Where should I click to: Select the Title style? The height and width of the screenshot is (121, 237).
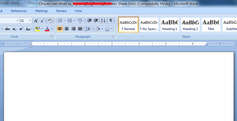pyautogui.click(x=211, y=25)
